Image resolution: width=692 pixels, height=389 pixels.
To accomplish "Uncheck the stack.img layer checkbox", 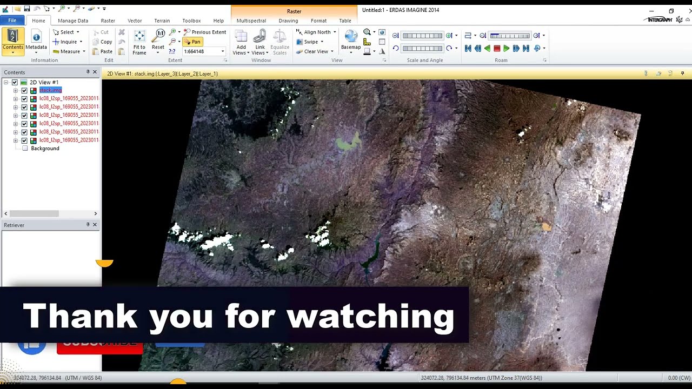I will [24, 90].
